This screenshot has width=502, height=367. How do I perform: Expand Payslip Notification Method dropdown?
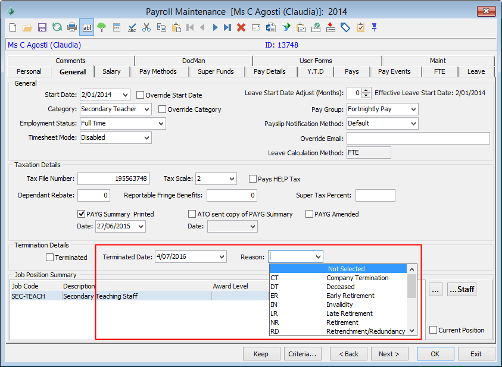coord(414,123)
